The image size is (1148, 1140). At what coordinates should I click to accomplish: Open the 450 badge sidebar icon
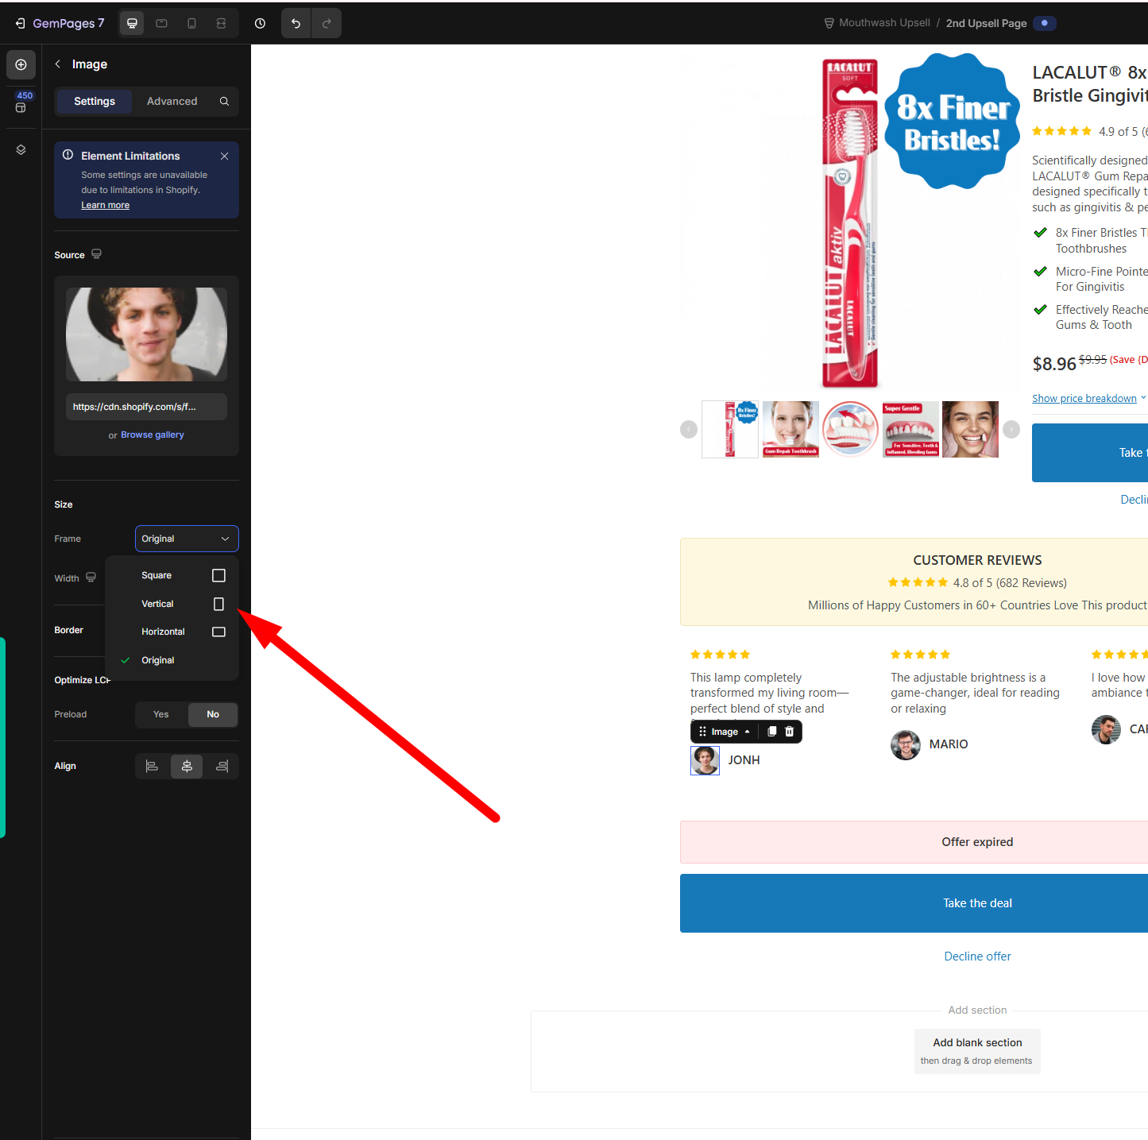[21, 102]
